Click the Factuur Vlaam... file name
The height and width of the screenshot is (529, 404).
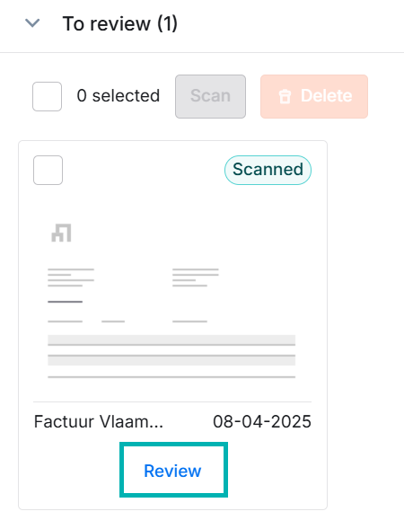pos(99,422)
